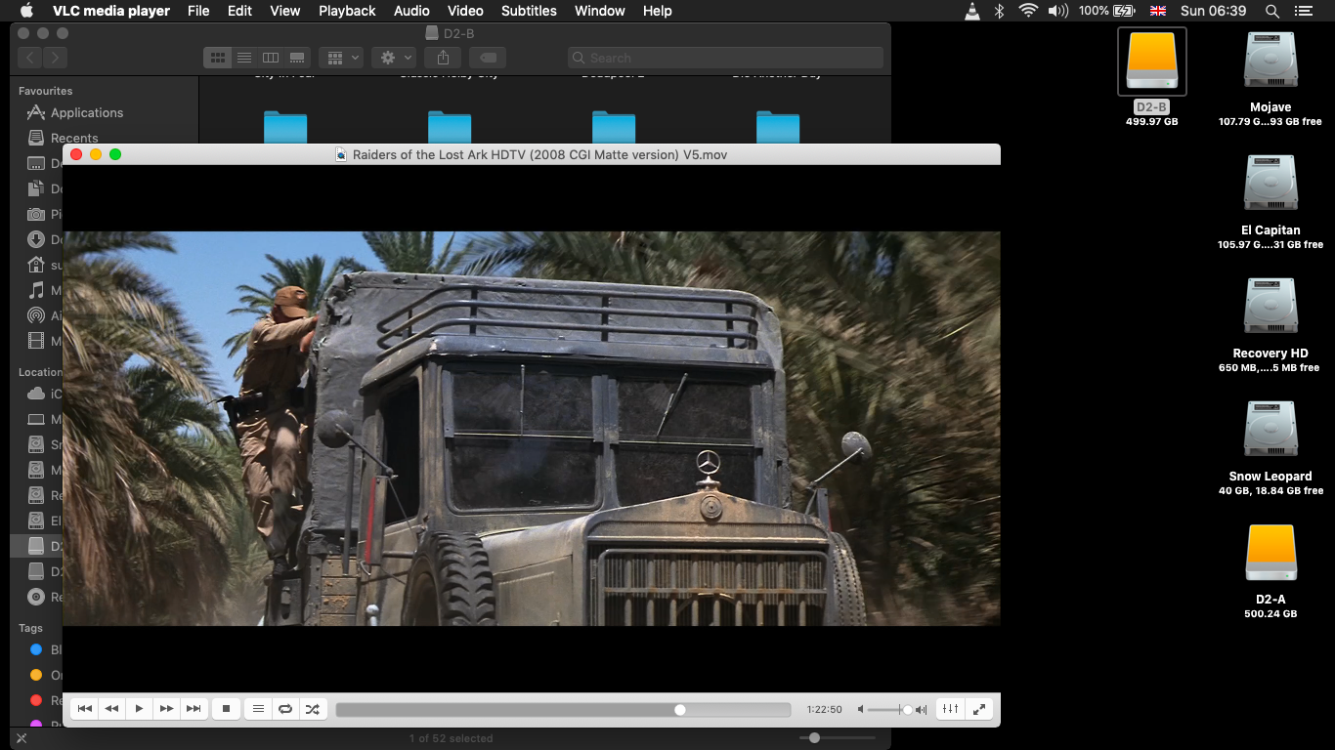1335x750 pixels.
Task: Switch Finder to icon view
Action: click(217, 58)
